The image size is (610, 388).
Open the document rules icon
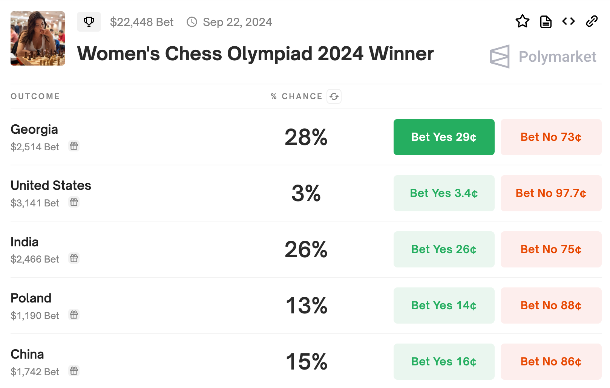[546, 22]
